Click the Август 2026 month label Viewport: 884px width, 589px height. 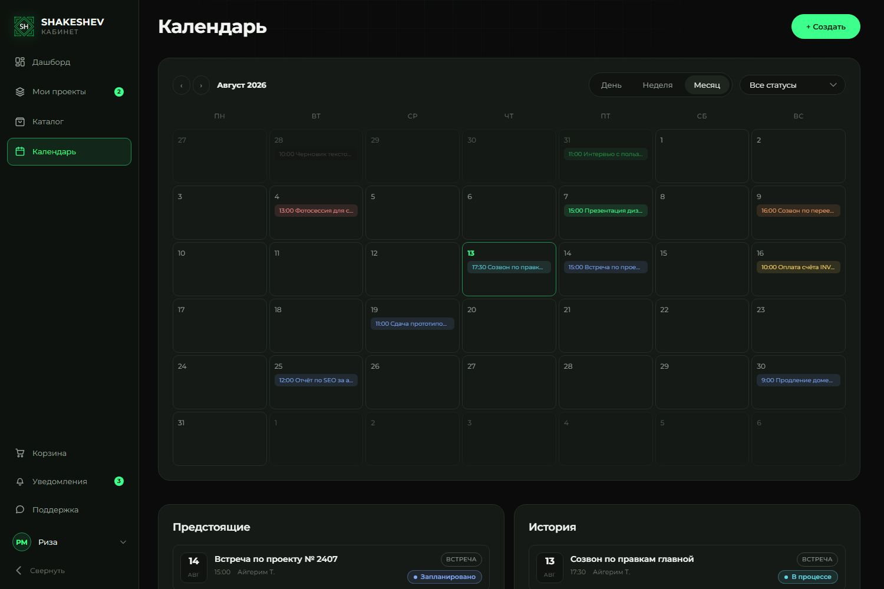(x=242, y=85)
